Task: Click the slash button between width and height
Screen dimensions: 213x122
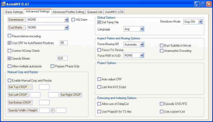Action: [53, 110]
